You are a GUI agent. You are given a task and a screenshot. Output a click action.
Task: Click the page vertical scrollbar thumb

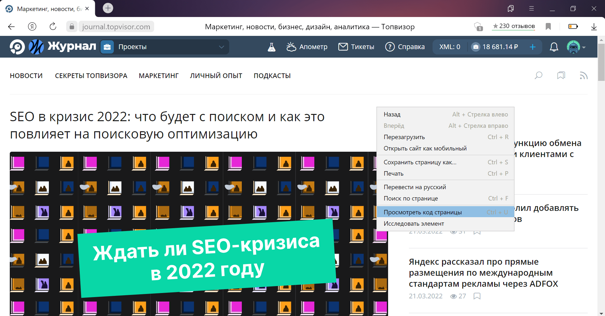pyautogui.click(x=601, y=63)
